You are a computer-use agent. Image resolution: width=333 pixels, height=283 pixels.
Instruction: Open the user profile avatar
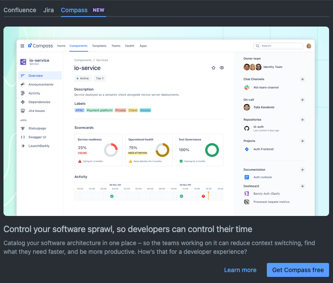click(309, 46)
